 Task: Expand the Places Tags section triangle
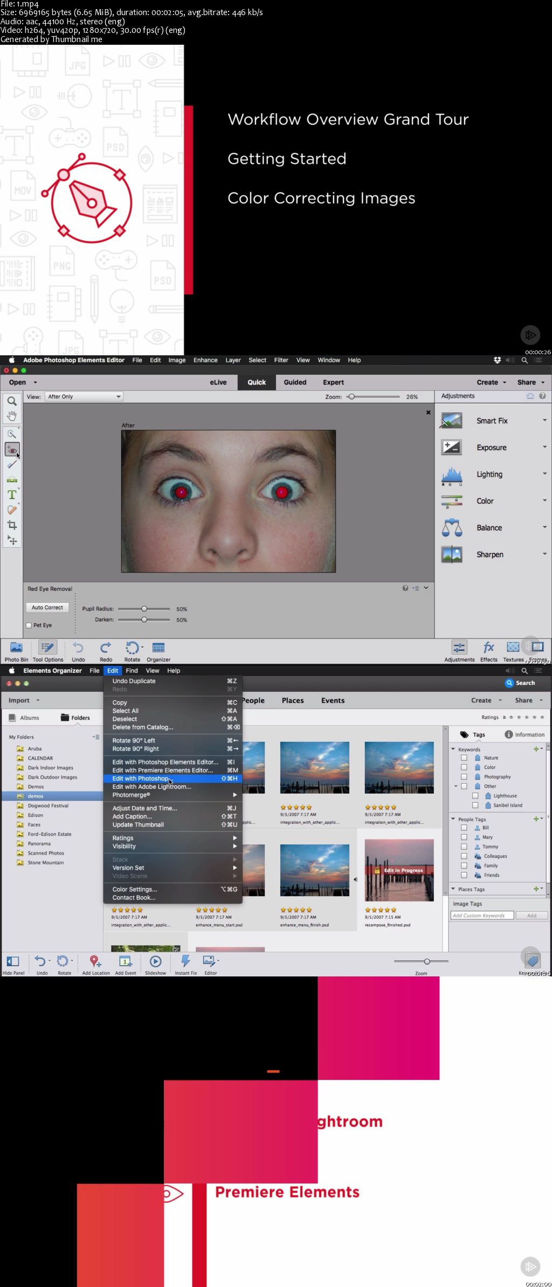pos(453,889)
